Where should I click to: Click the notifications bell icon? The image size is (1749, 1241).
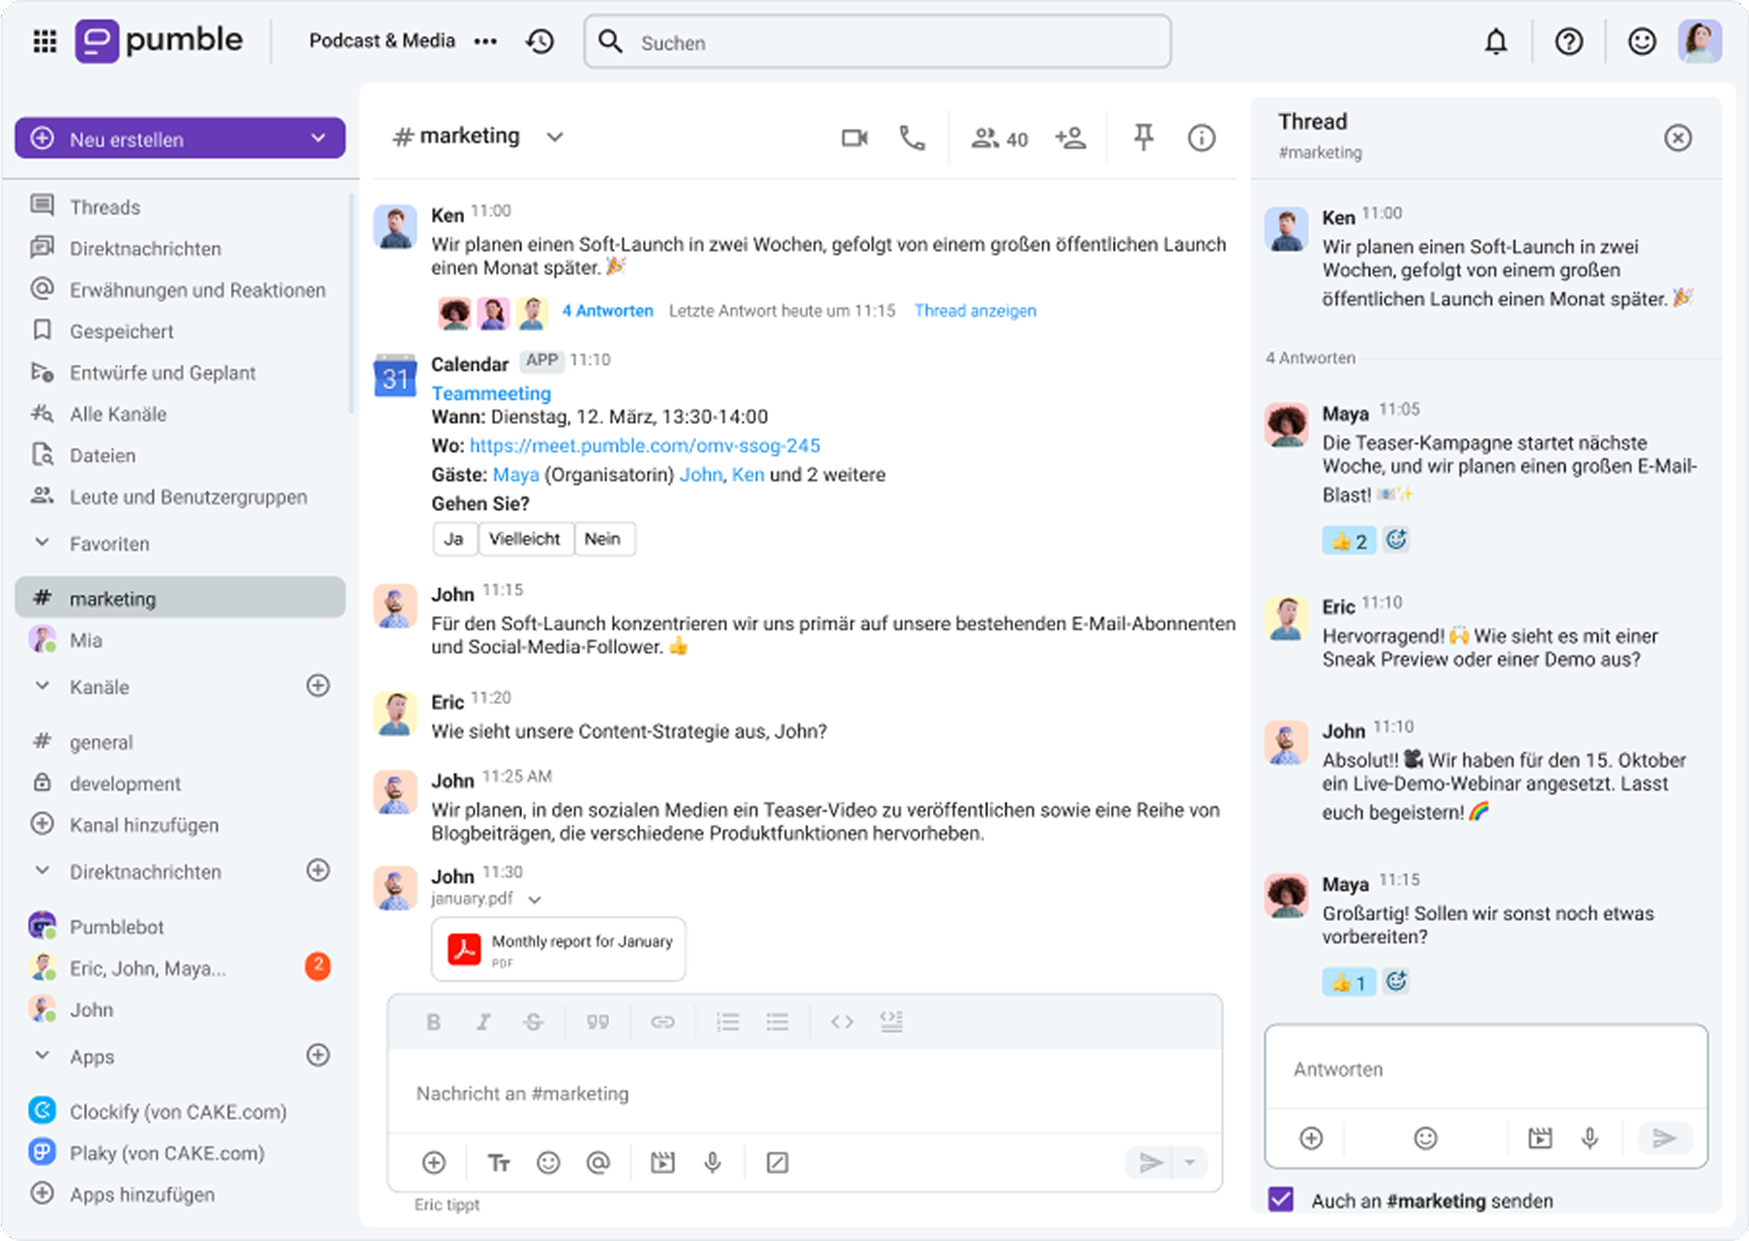tap(1495, 42)
